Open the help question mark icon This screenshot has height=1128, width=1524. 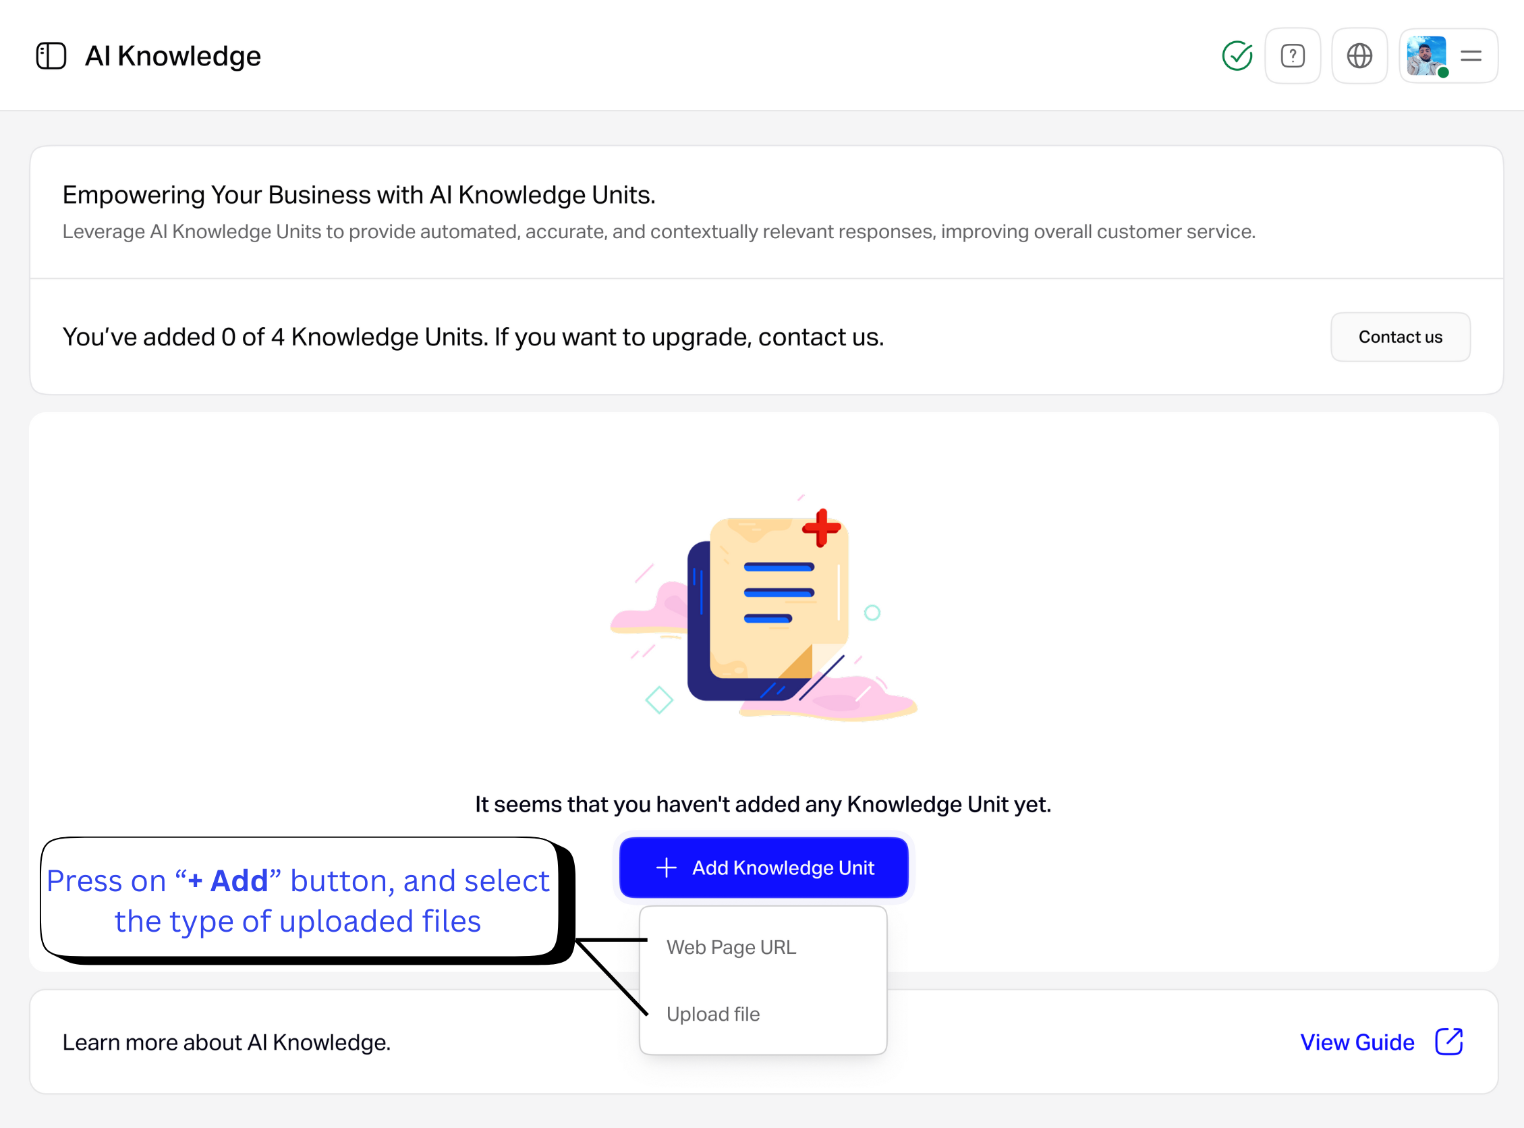(1293, 56)
